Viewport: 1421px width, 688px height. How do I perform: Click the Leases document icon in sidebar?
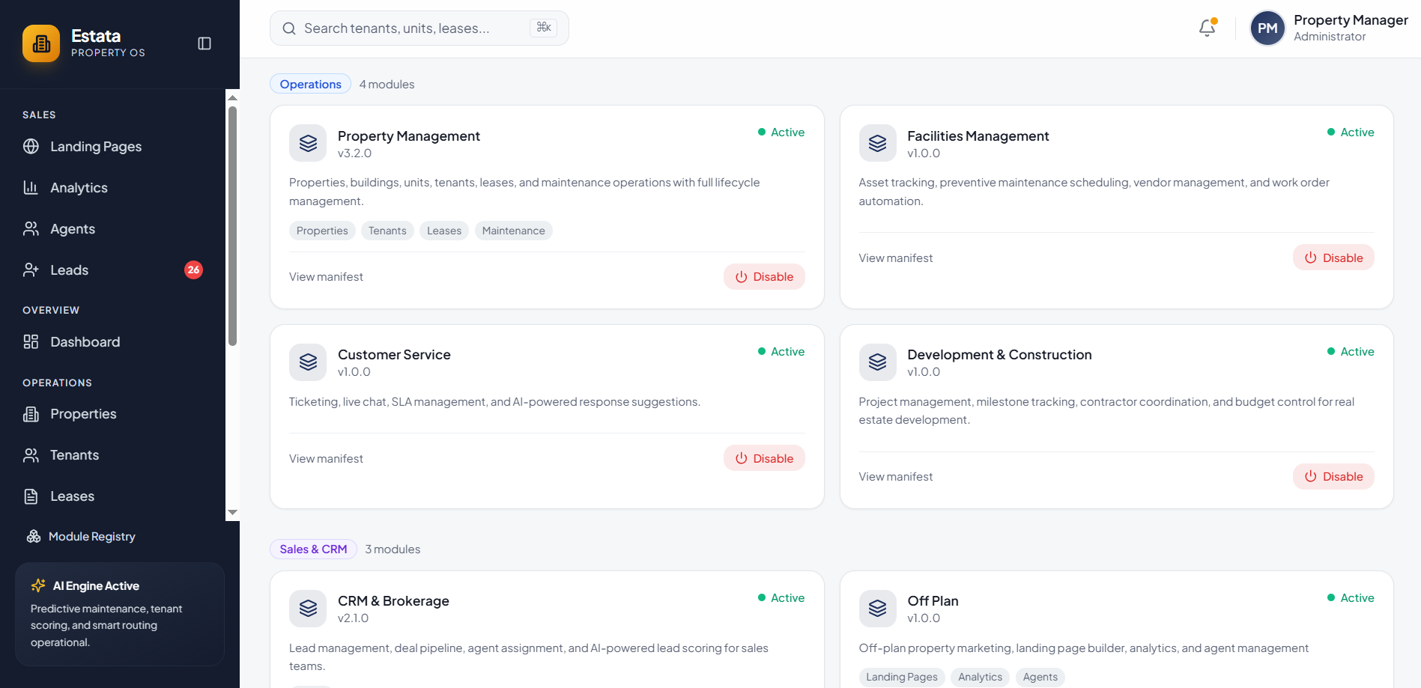pyautogui.click(x=31, y=496)
